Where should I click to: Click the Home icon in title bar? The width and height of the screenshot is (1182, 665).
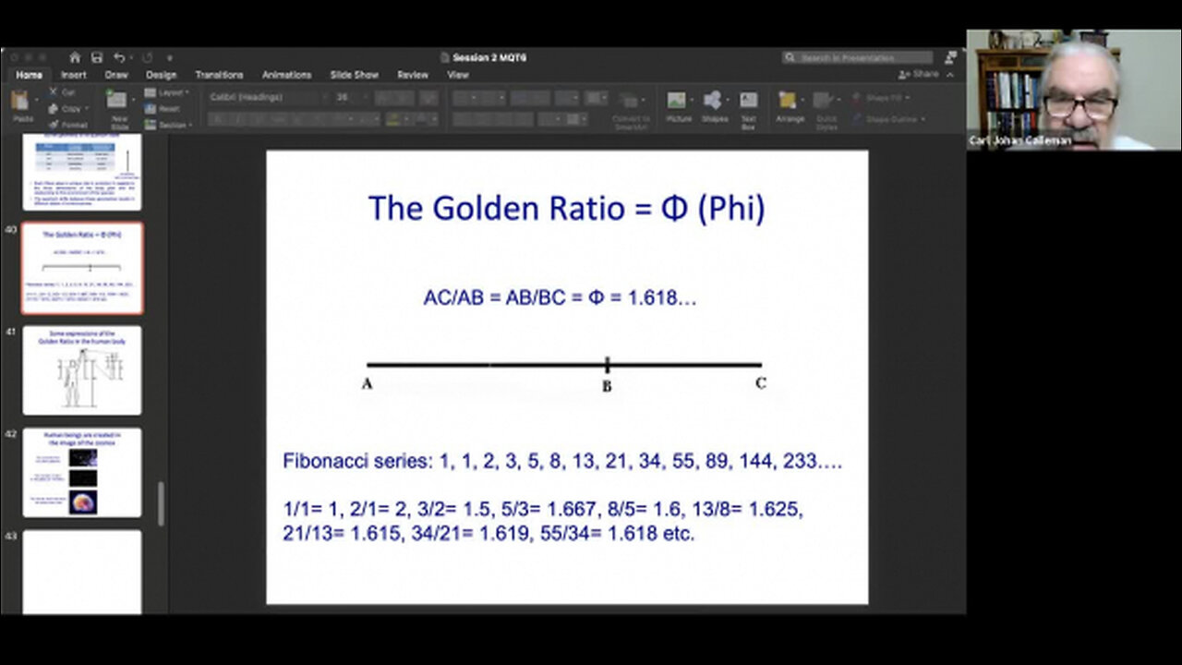click(76, 57)
